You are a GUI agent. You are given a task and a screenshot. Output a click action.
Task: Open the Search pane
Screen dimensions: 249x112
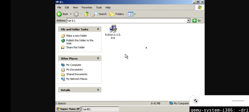click(100, 14)
